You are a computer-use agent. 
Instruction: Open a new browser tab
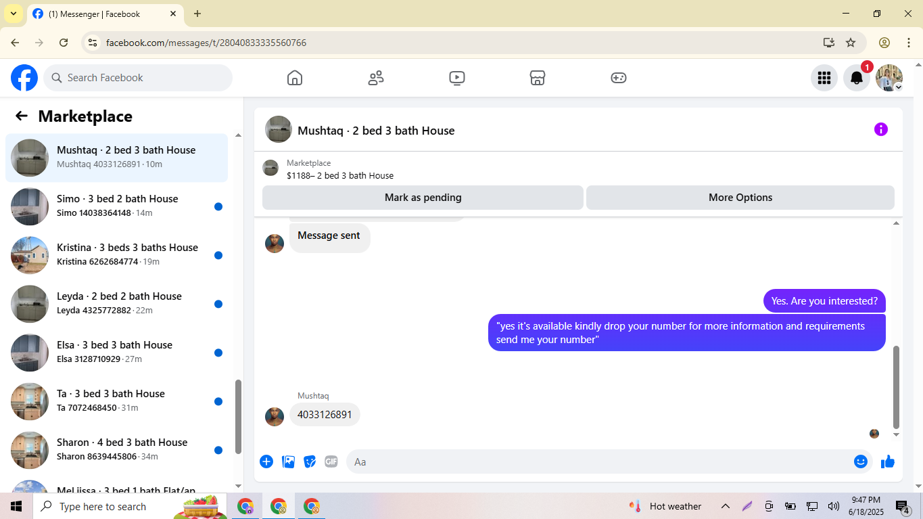[197, 14]
